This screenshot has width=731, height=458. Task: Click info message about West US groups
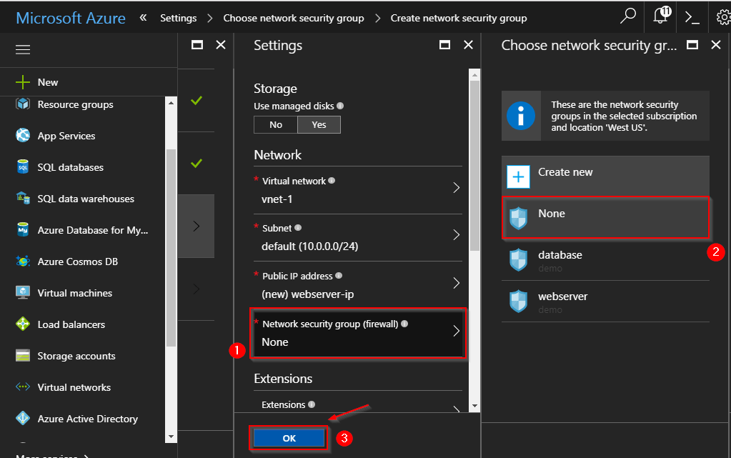[605, 116]
